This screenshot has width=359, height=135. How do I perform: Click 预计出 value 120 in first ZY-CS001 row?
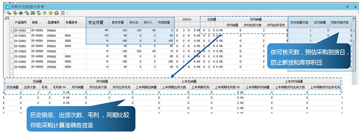click(x=135, y=30)
